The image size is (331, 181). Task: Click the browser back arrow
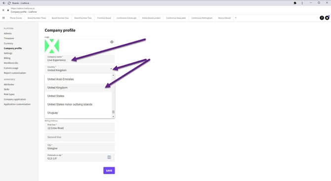click(4, 3)
